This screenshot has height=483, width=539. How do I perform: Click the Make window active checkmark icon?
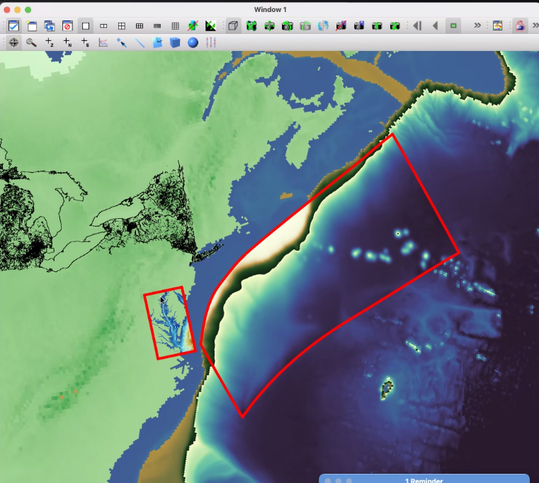(13, 25)
